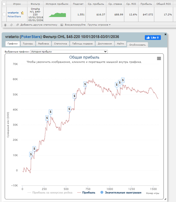Image resolution: width=176 pixels, height=202 pixels.
Task: Click the refresh arrows icon in toolbar
Action: tap(12, 25)
